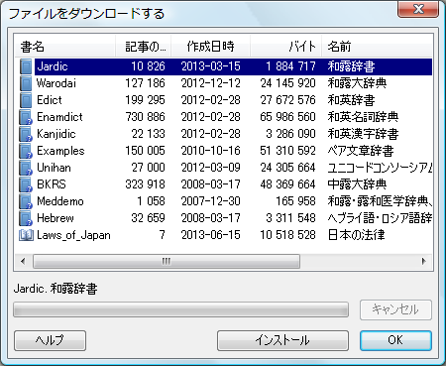The image size is (446, 366).
Task: Click the horizontal scrollbar right arrow
Action: coord(424,261)
